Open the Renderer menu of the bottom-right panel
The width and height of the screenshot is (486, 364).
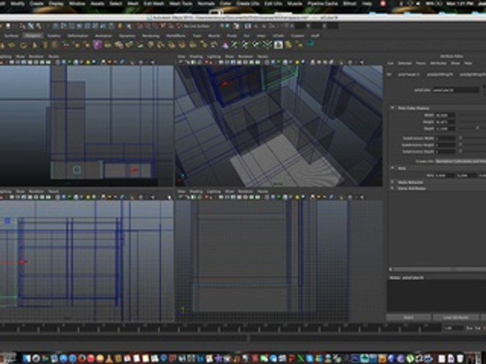click(x=246, y=192)
